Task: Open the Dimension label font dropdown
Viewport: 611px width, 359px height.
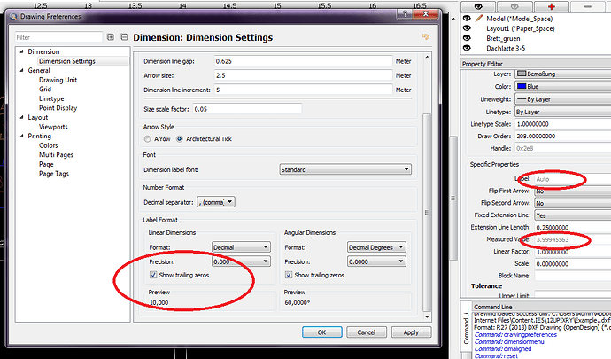Action: pos(344,168)
